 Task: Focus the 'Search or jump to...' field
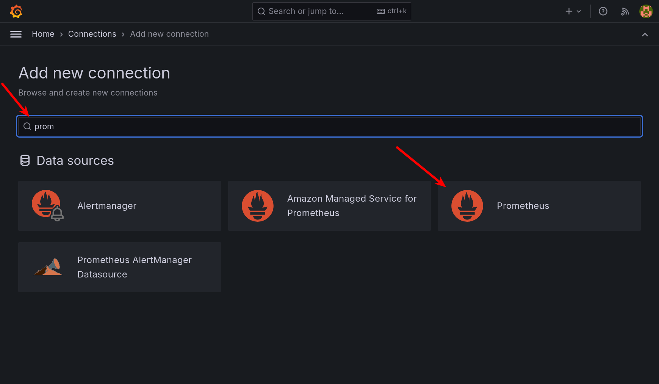332,11
